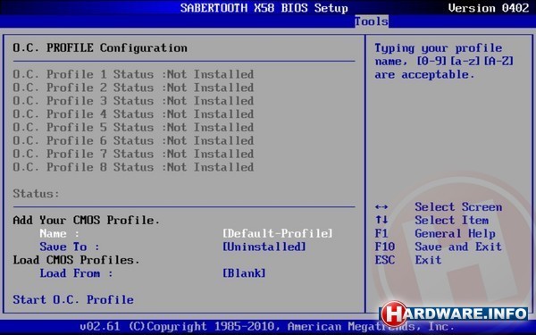Screen dimensions: 536x335
Task: Select the Tools tab
Action: 372,21
